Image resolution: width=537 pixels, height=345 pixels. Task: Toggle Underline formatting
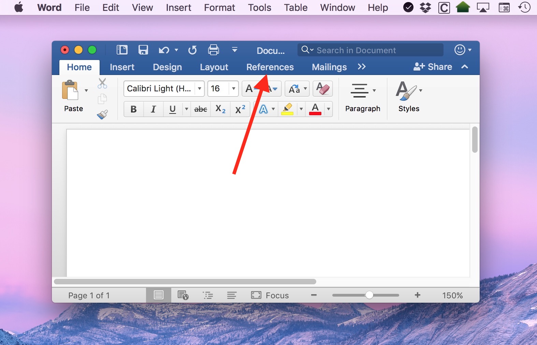tap(173, 109)
